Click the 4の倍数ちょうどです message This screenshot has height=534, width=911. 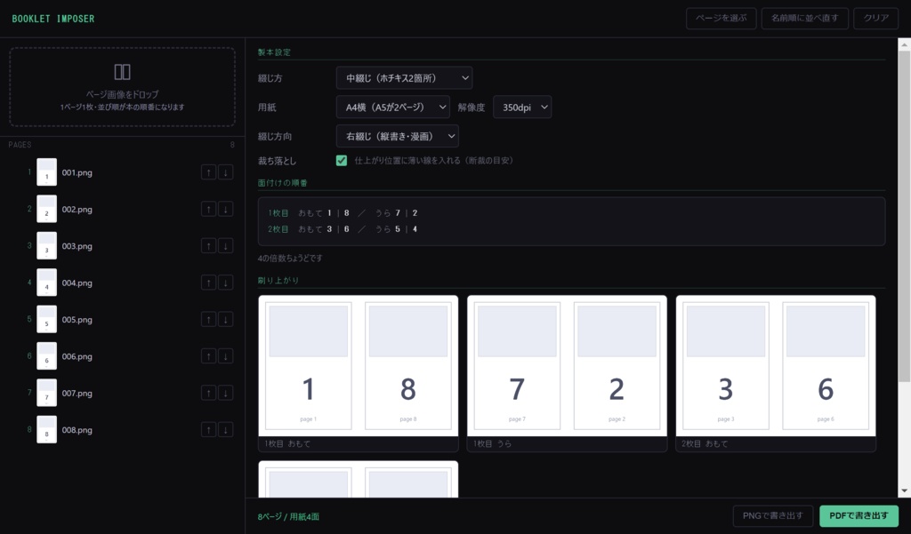(x=290, y=259)
